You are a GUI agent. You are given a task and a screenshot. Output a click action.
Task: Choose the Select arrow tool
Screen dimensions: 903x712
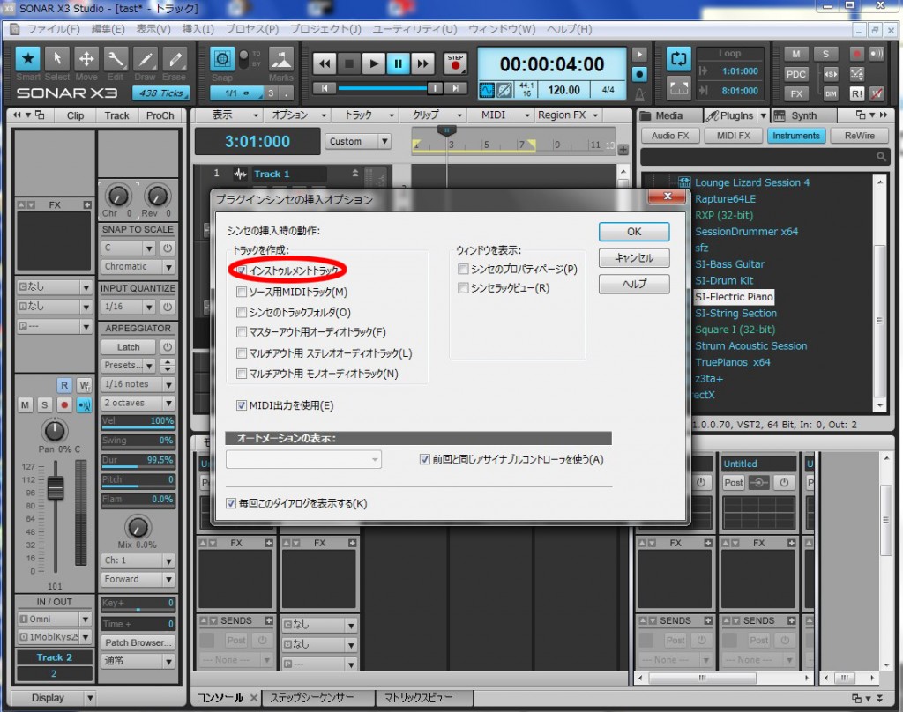pyautogui.click(x=57, y=59)
